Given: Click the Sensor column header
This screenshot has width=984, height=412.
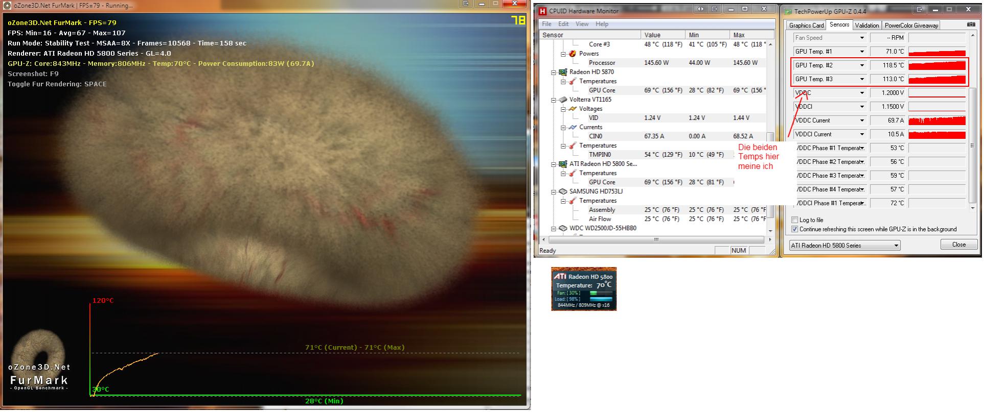Looking at the screenshot, I should (590, 35).
